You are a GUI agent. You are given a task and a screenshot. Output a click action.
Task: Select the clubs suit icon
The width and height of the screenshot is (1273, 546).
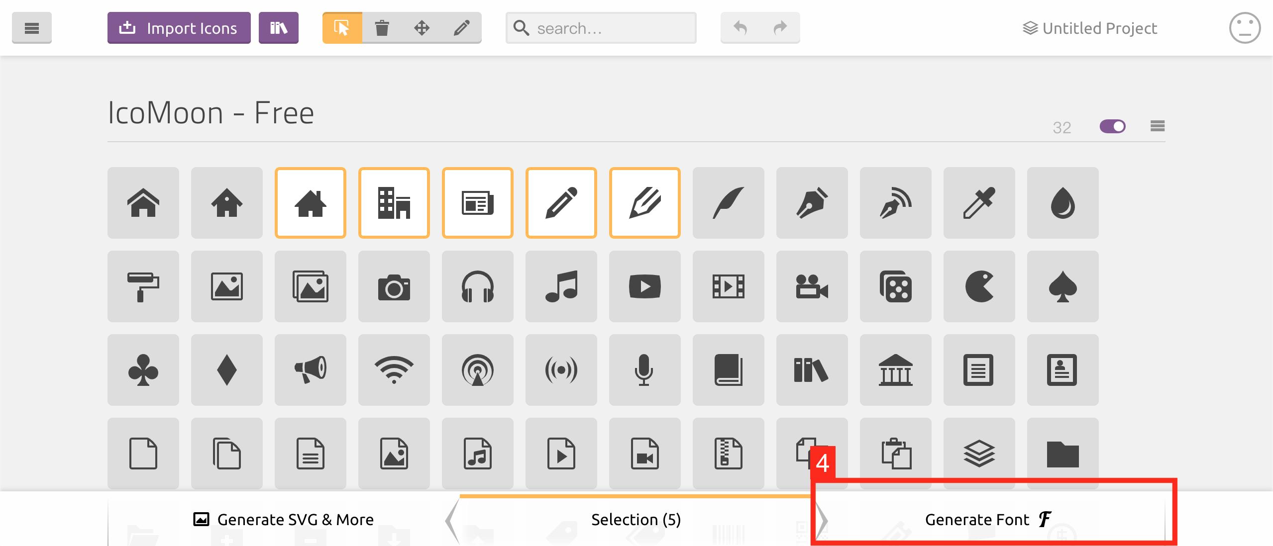[143, 370]
